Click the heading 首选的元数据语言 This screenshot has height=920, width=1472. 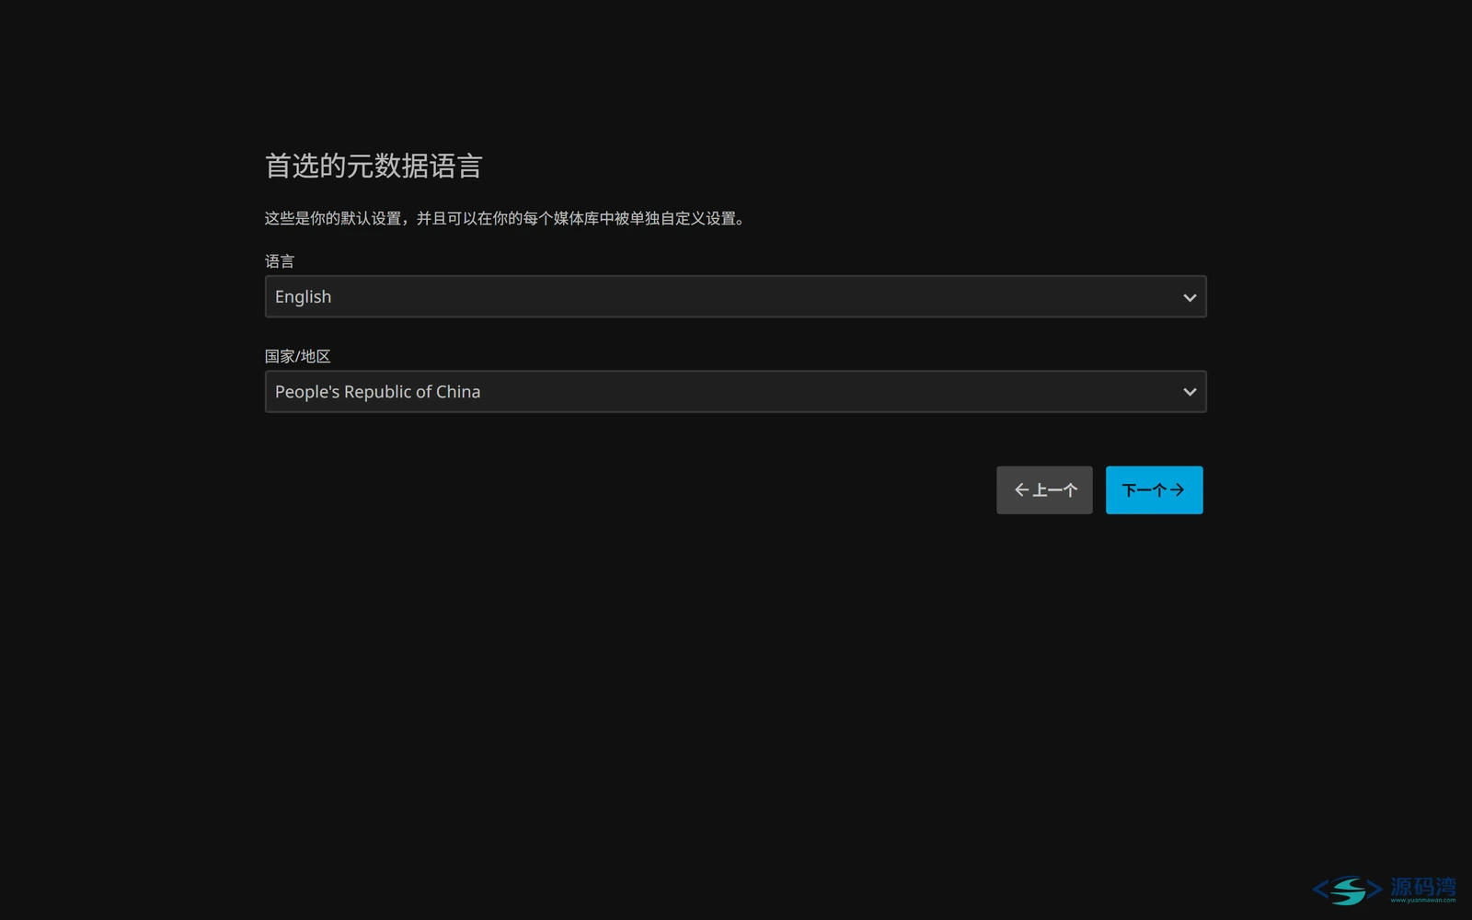point(374,166)
